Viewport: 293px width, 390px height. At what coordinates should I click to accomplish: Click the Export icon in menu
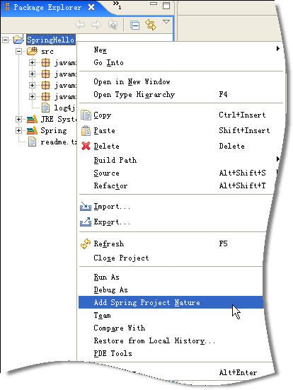(86, 222)
